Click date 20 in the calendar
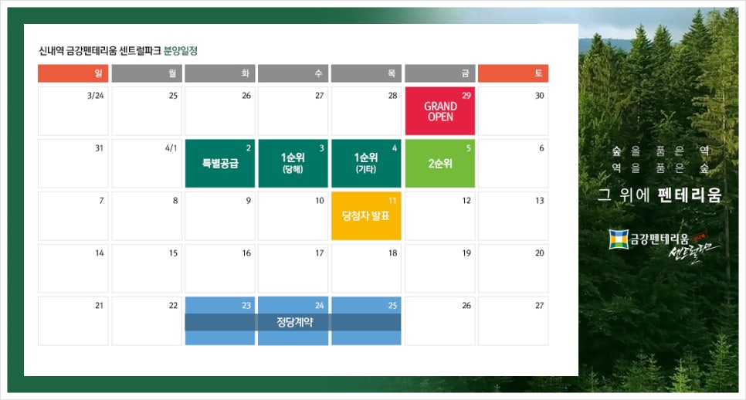746x400 pixels. click(514, 268)
